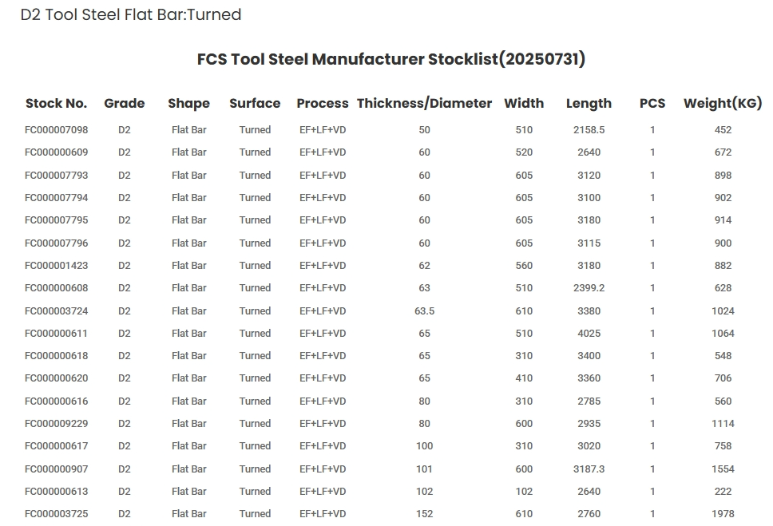Click stock number FC000003724

coord(57,311)
